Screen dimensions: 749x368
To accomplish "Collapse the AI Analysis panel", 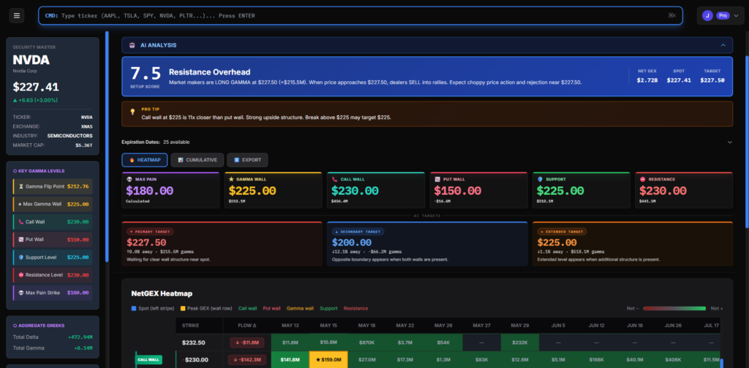I will [x=723, y=45].
